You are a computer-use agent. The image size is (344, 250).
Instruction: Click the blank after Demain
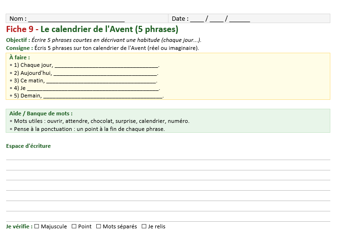click(x=102, y=96)
